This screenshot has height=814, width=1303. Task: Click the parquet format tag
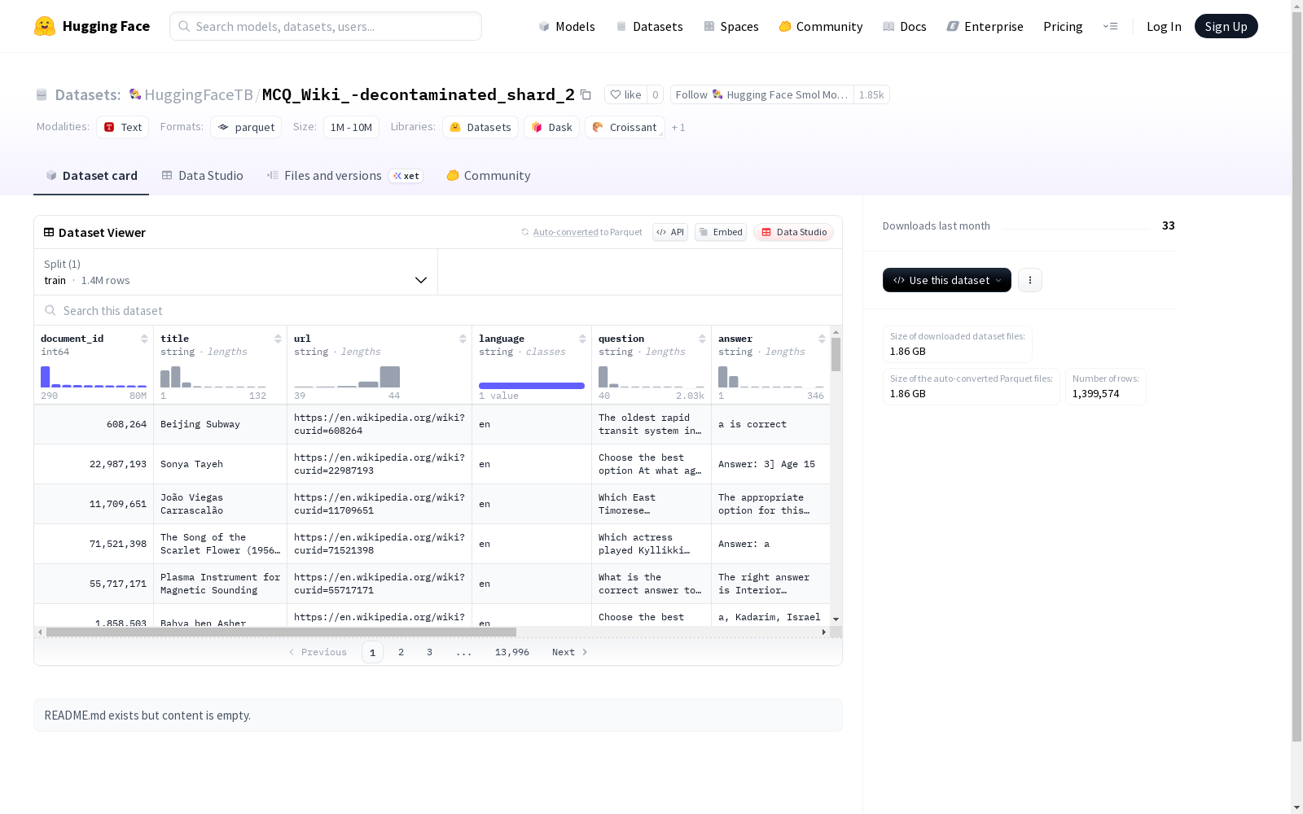[x=246, y=127]
